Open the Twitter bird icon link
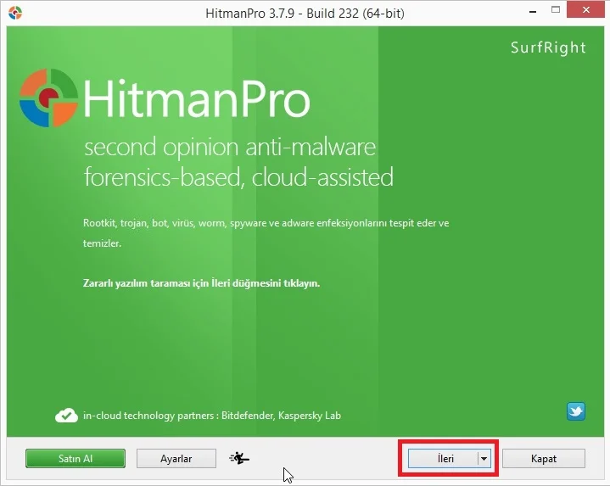Image resolution: width=610 pixels, height=486 pixels. (x=576, y=411)
